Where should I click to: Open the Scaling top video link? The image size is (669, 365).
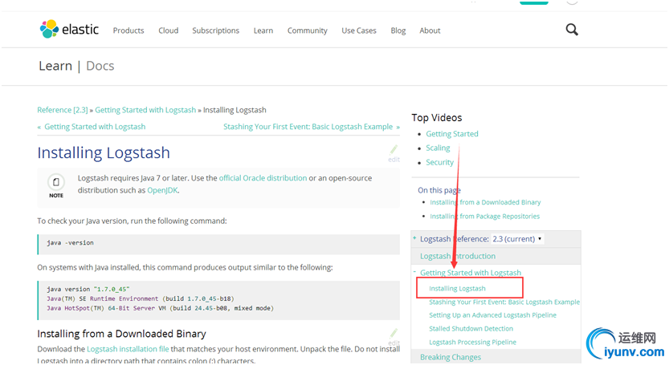pos(438,148)
